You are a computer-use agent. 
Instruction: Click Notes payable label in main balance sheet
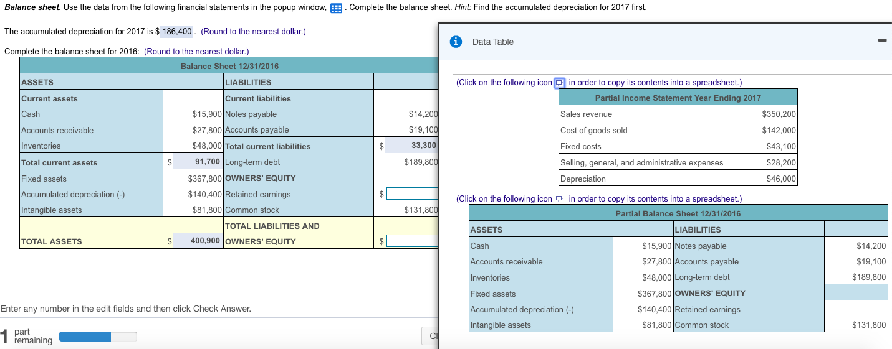pyautogui.click(x=251, y=114)
